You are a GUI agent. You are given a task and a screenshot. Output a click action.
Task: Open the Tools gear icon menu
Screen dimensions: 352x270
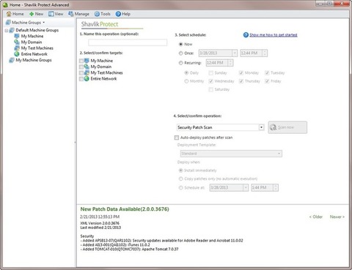tap(97, 14)
